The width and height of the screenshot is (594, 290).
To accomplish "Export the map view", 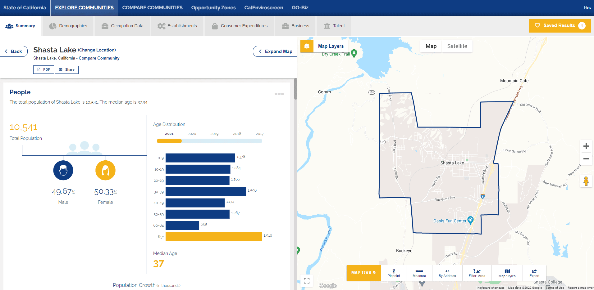I will coord(534,273).
